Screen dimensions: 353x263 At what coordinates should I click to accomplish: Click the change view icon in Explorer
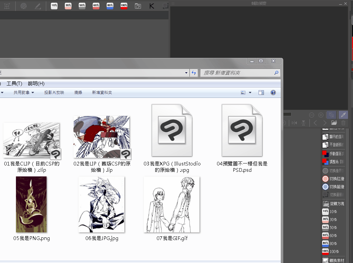click(x=243, y=93)
